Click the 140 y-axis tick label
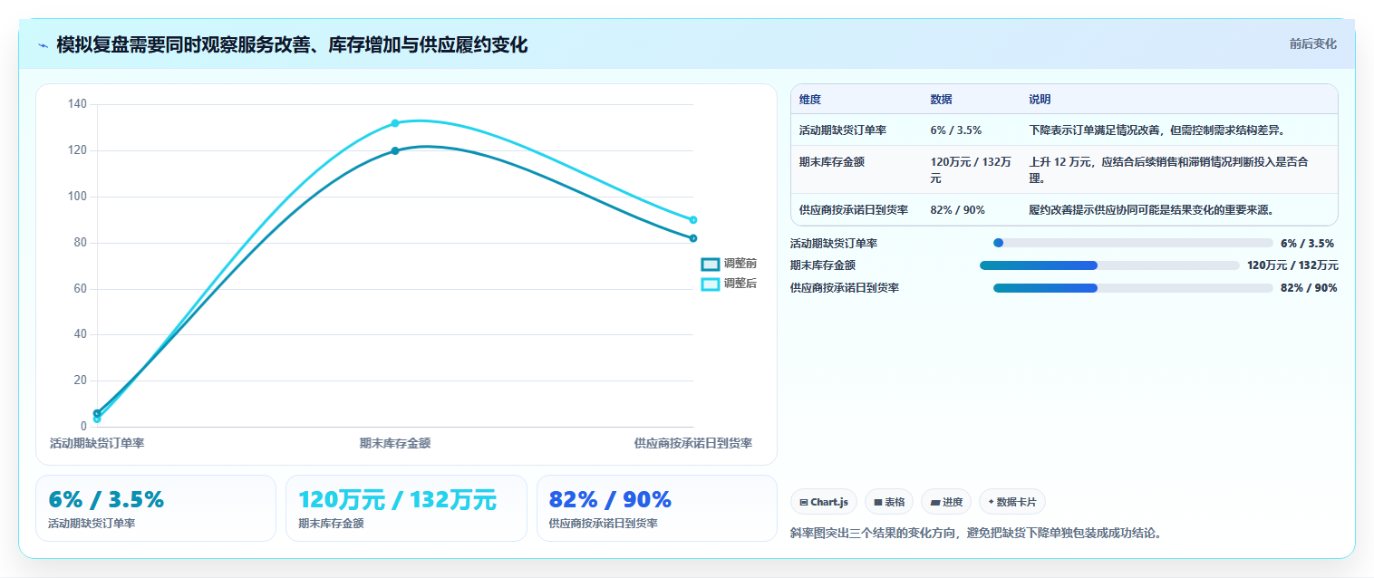 (x=78, y=104)
